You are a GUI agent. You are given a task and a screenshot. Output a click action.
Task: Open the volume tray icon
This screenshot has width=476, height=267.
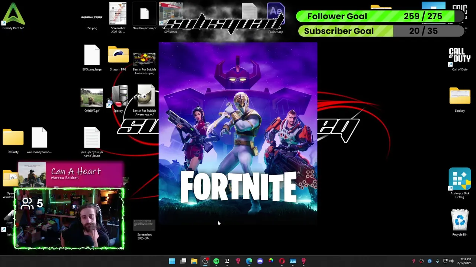(x=451, y=261)
